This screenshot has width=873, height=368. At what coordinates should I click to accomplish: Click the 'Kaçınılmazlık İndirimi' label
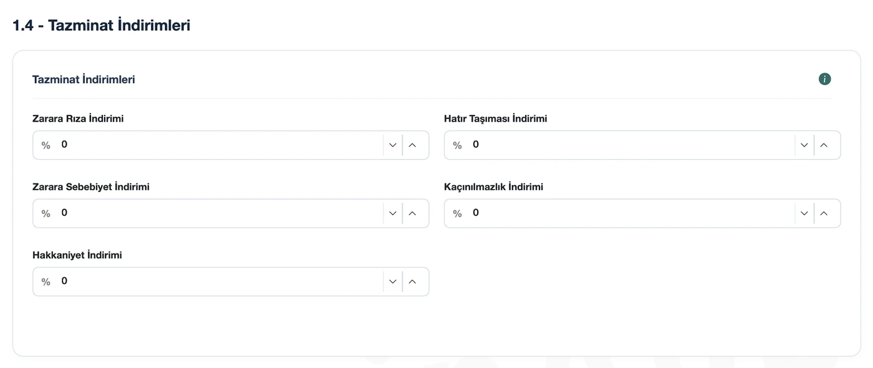pyautogui.click(x=493, y=186)
